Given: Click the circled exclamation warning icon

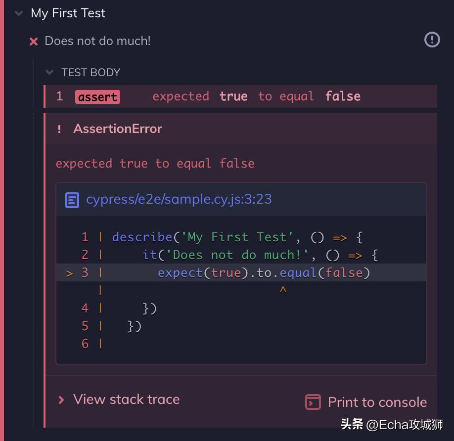Looking at the screenshot, I should (x=432, y=40).
